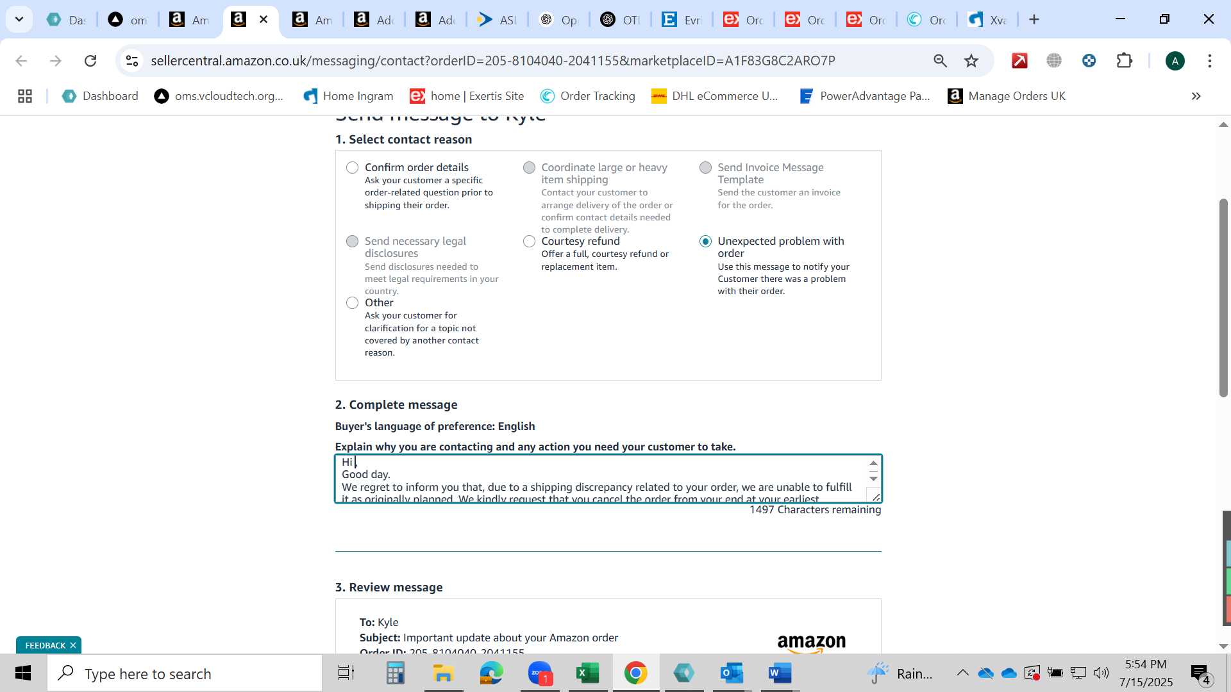Click the grey globe extension icon
The image size is (1231, 692).
coord(1054,61)
